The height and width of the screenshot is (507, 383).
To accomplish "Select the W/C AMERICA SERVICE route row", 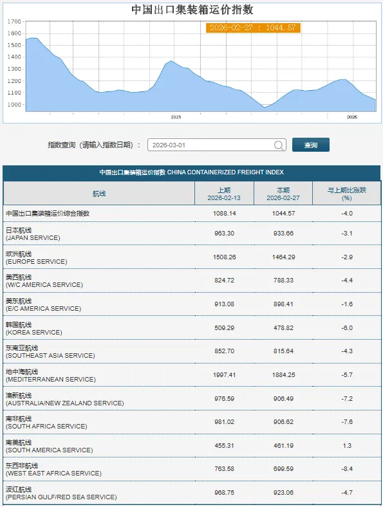I will coord(192,281).
